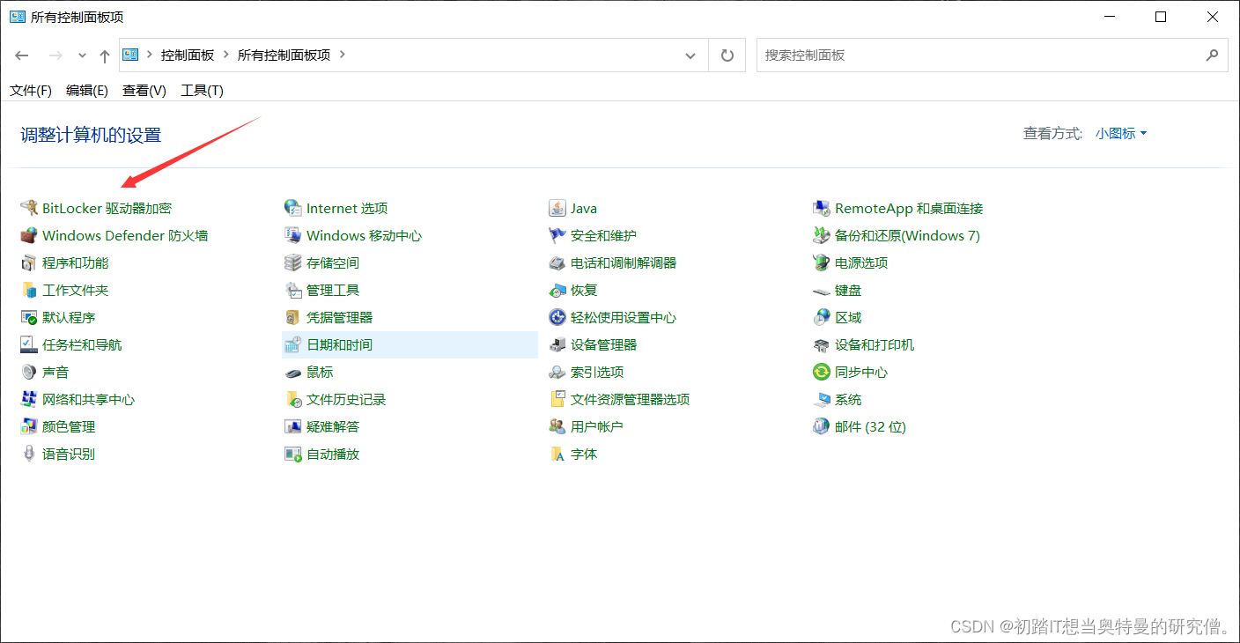This screenshot has height=643, width=1240.
Task: Click the control panel icon in address bar
Action: click(131, 55)
